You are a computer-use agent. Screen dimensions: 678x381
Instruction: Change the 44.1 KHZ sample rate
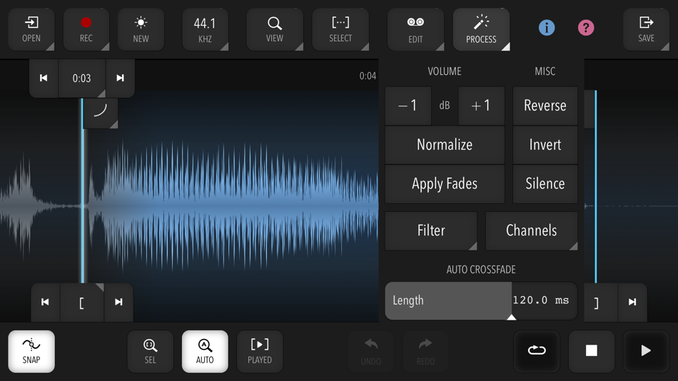pos(205,29)
